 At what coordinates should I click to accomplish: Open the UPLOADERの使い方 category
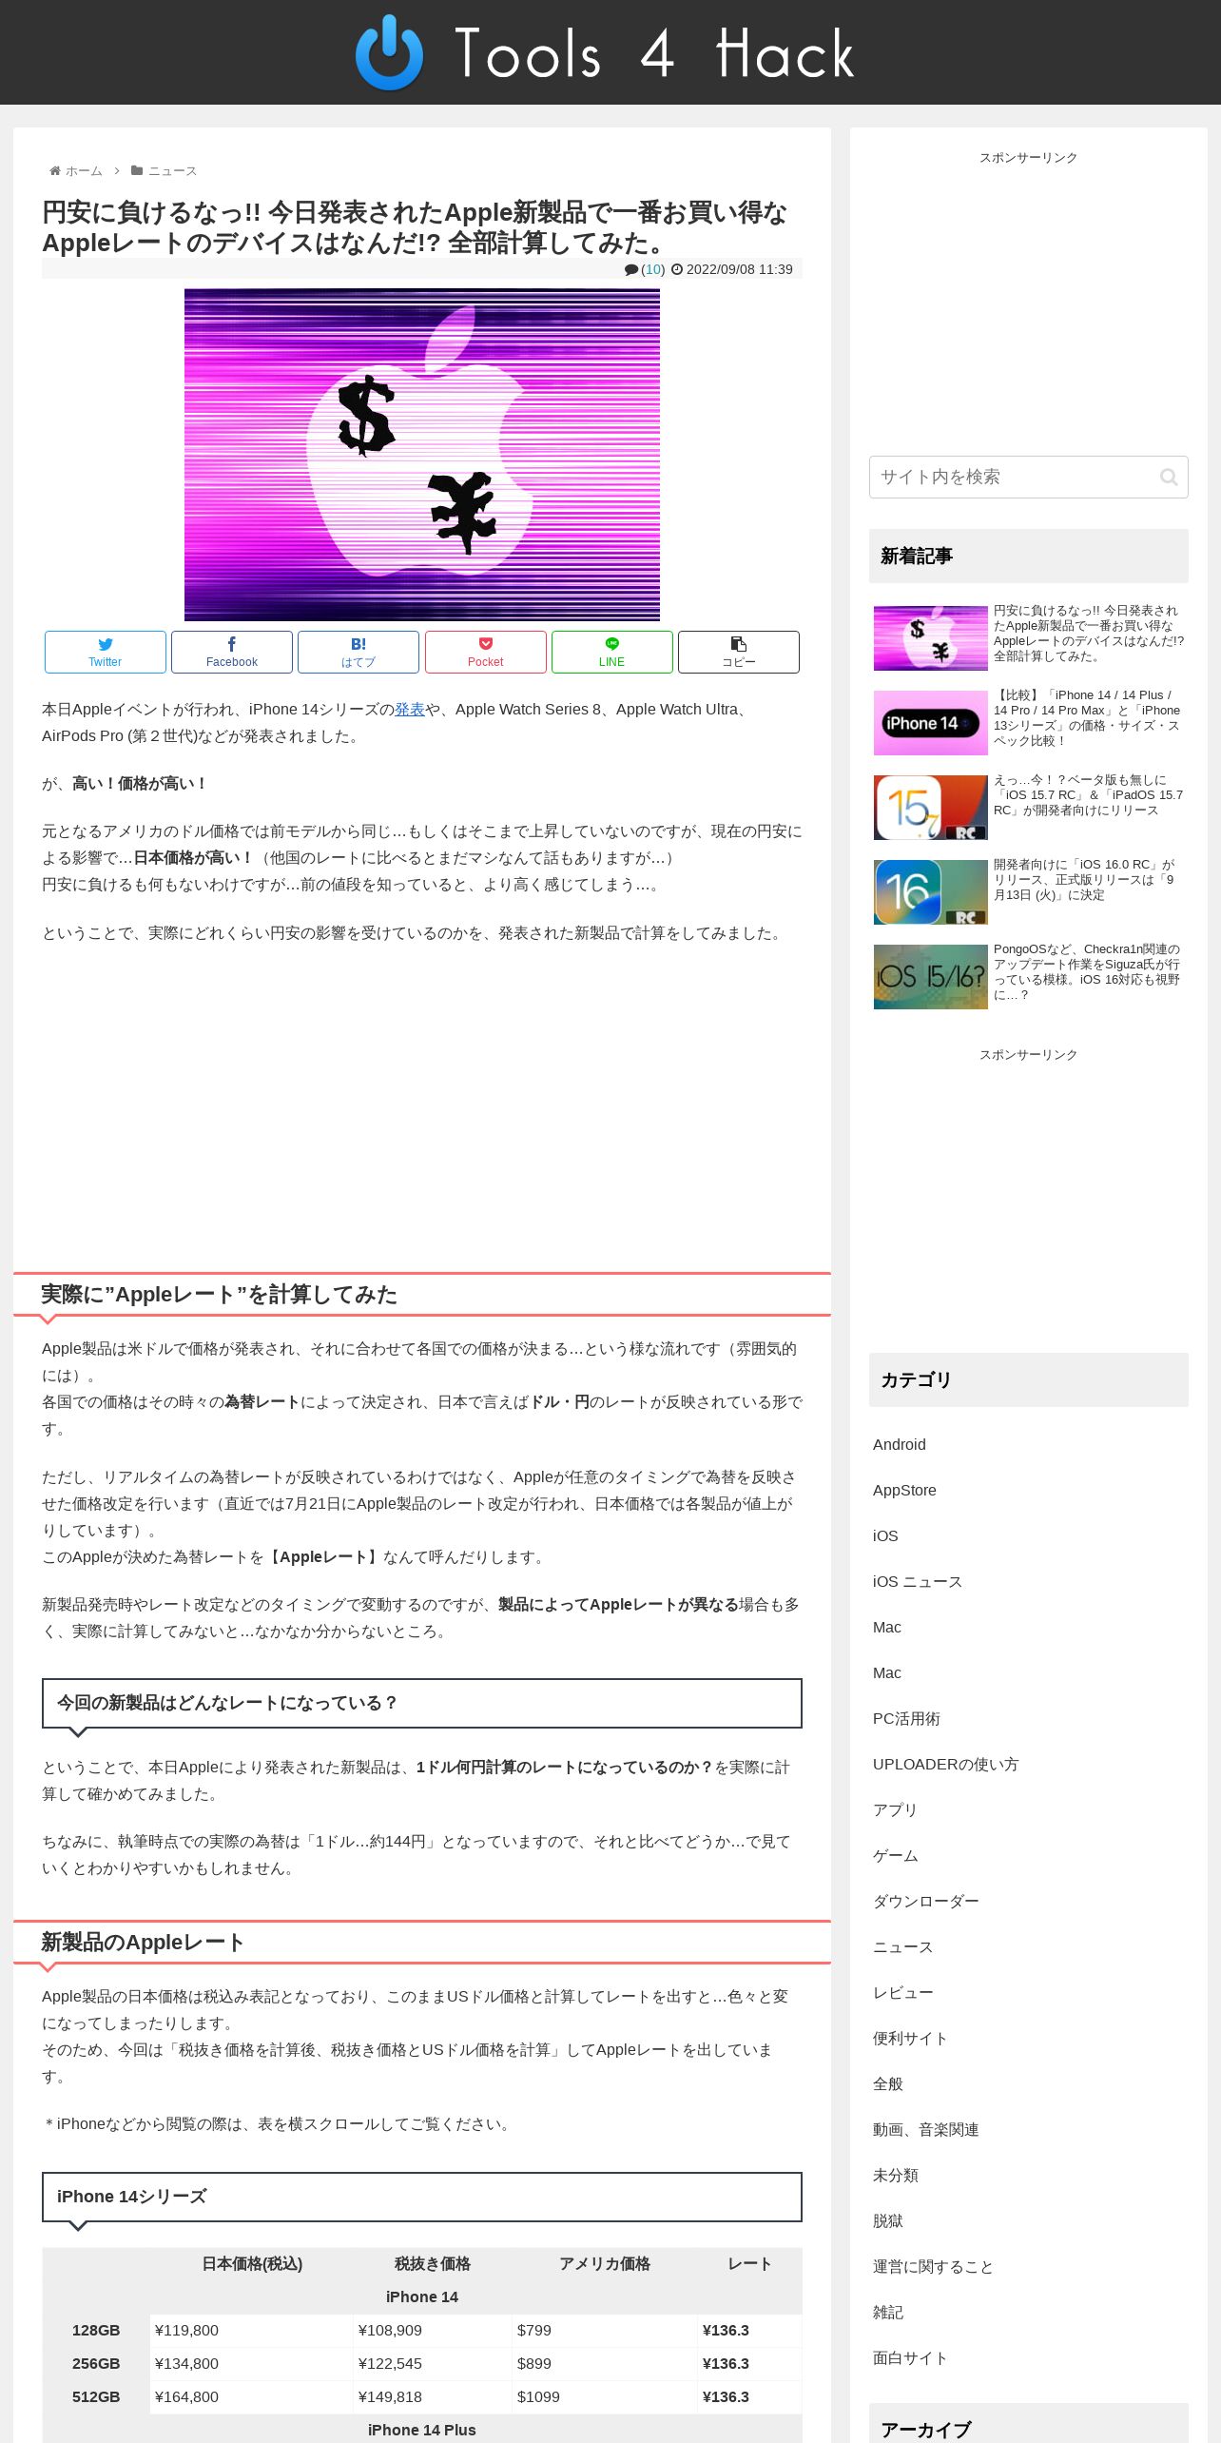[945, 1764]
